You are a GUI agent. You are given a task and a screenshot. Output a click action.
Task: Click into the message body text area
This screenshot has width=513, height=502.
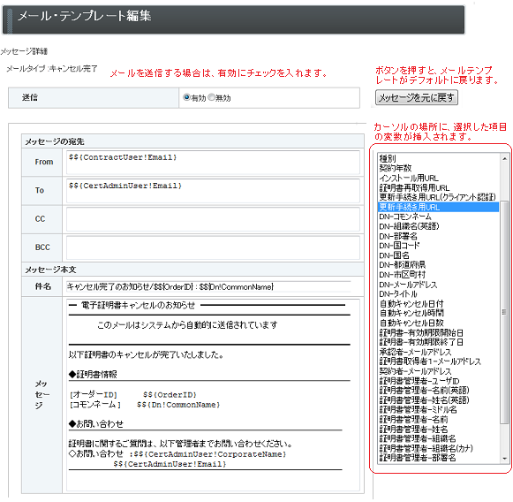[213, 395]
